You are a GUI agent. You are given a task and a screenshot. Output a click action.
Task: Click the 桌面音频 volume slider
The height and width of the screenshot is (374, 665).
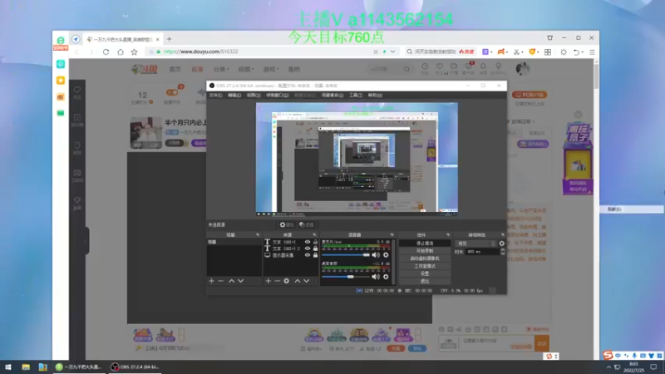tap(346, 277)
